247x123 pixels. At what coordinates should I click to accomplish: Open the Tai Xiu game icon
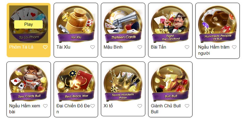[76, 24]
